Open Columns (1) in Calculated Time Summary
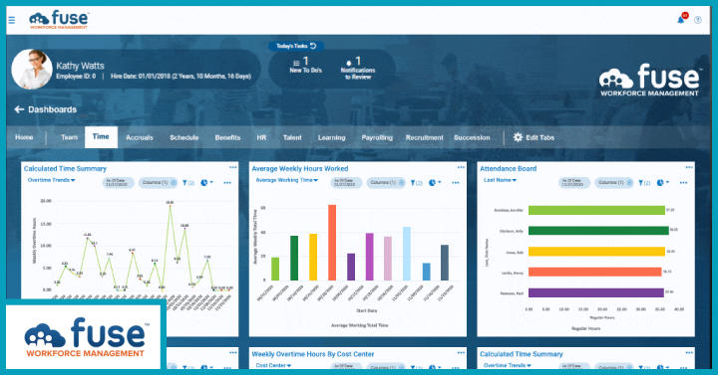Viewport: 718px width, 375px height. [158, 183]
